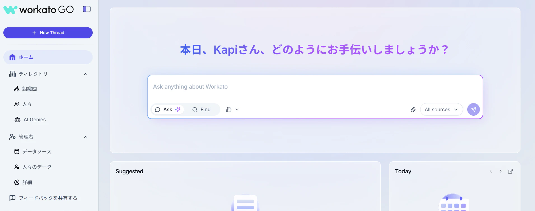Toggle the sidebar collapse icon

point(87,9)
